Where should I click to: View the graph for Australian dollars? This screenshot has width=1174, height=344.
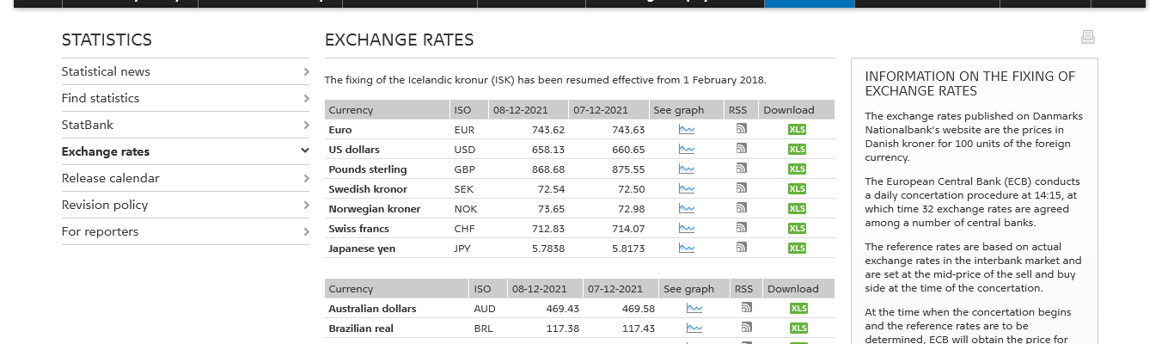(x=694, y=309)
